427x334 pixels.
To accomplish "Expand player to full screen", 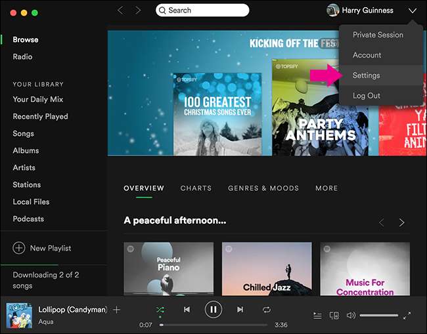I will (x=407, y=316).
